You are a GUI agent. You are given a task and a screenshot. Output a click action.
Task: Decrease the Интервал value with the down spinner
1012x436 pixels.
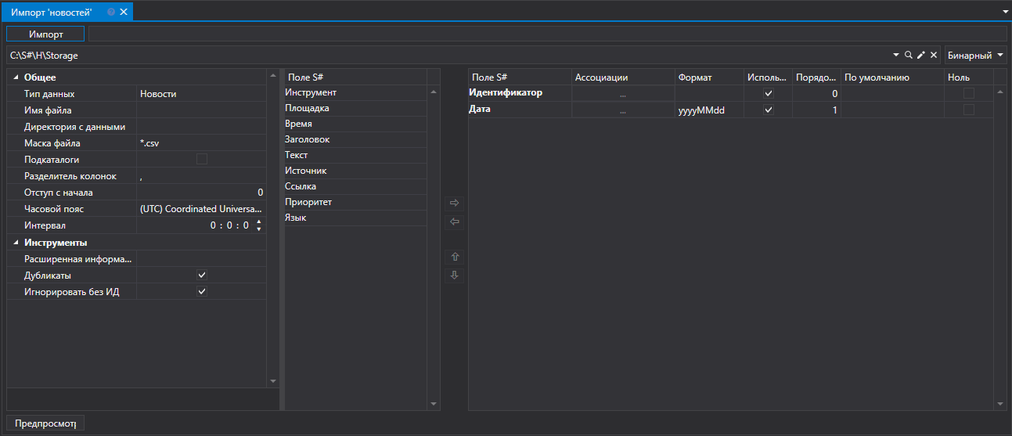point(259,229)
